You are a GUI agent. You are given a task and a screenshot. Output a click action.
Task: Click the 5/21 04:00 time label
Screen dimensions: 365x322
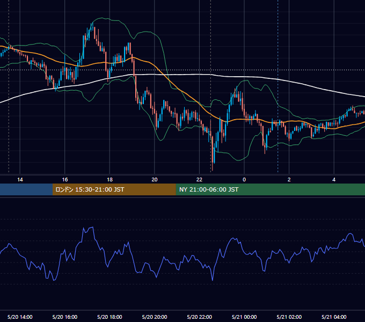tap(334, 317)
